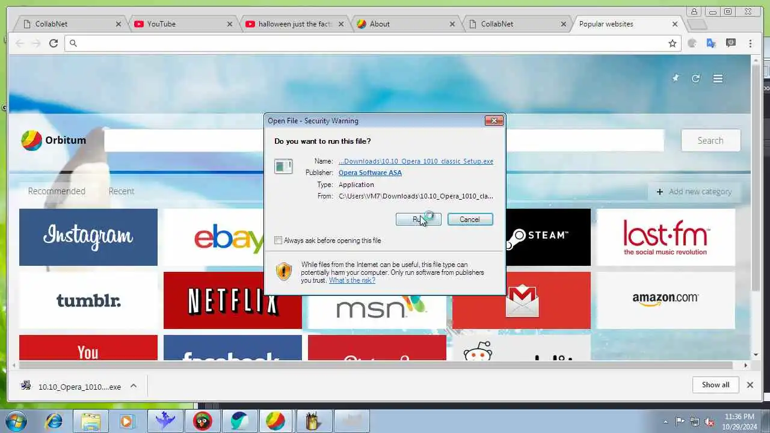
Task: Open the YouTube tile in bottom row
Action: point(88,348)
